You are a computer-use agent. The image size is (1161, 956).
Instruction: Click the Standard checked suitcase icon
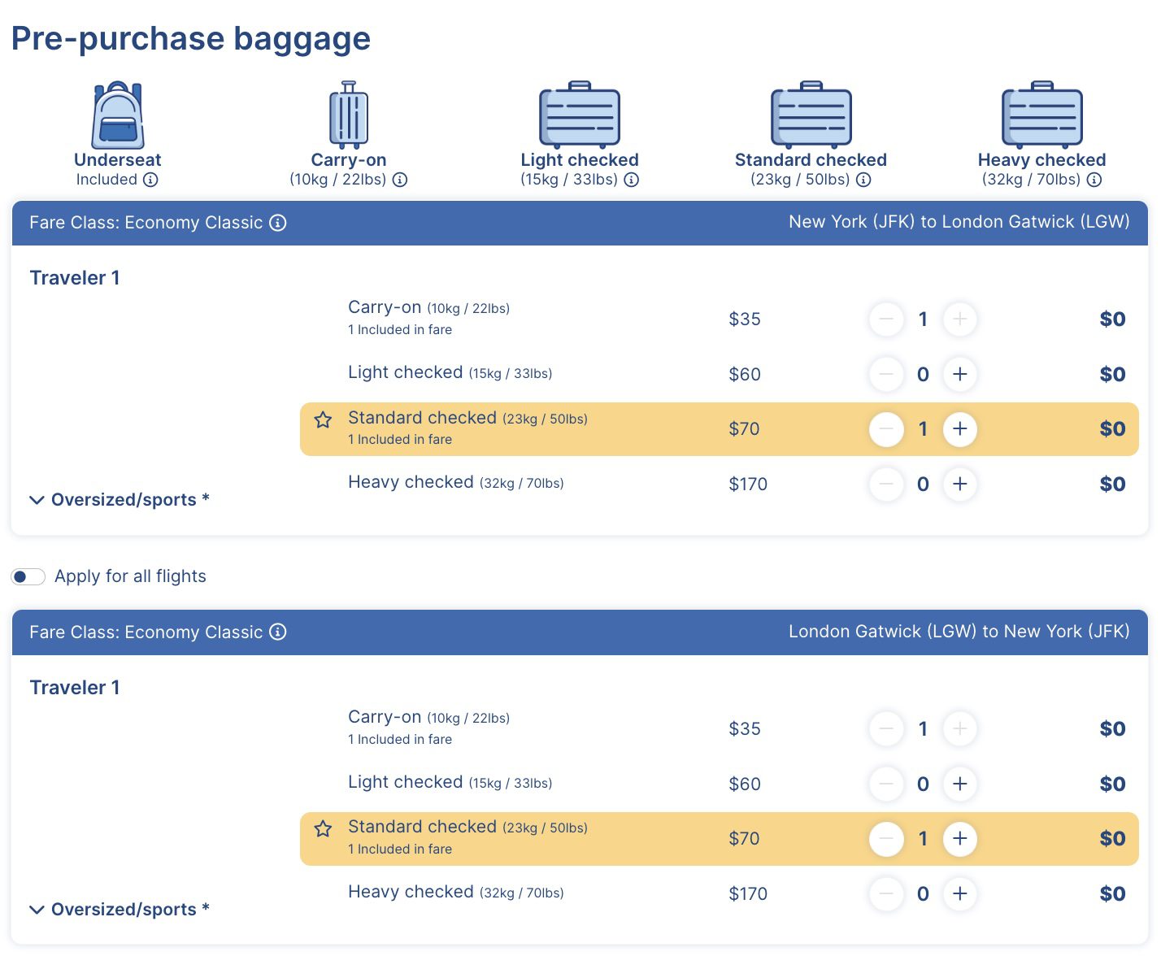point(811,114)
